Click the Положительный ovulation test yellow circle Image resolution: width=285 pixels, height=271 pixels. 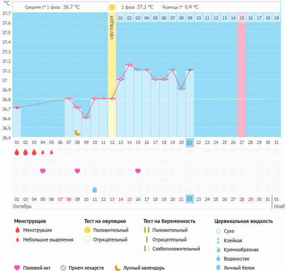point(87,230)
